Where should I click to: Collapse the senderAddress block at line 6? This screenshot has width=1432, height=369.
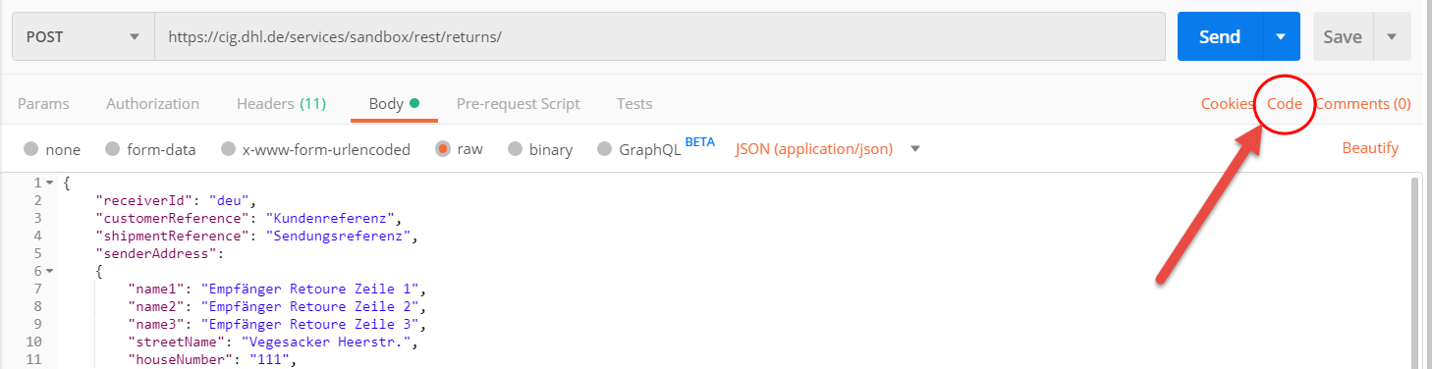pos(50,272)
